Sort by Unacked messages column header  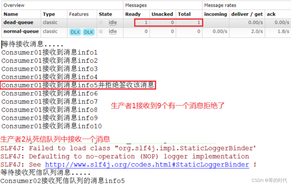coord(162,14)
